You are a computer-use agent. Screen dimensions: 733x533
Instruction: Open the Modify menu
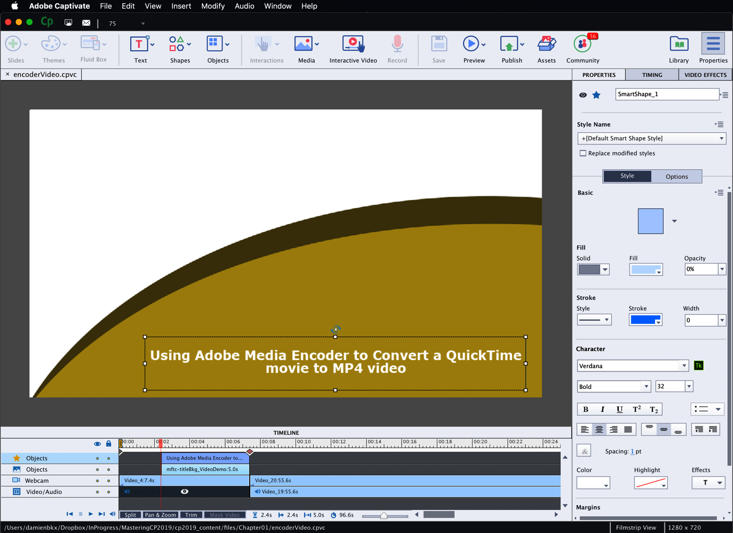(213, 6)
